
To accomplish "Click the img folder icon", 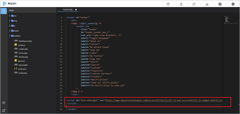I will point(13,21).
